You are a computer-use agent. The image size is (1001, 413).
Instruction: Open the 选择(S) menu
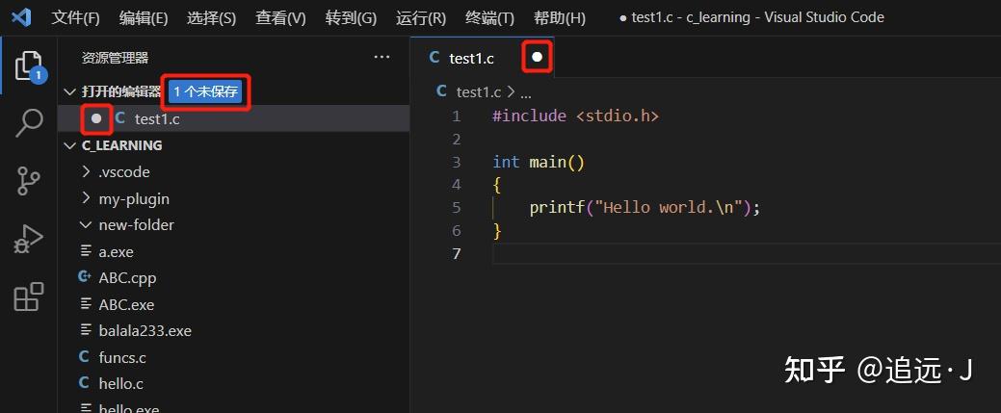[x=211, y=18]
